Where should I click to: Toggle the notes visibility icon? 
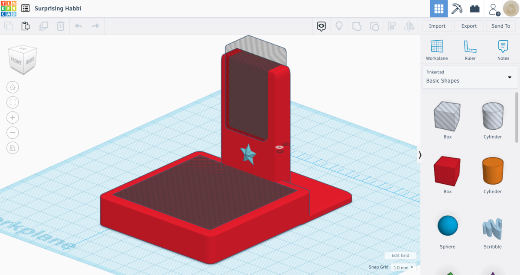click(321, 26)
